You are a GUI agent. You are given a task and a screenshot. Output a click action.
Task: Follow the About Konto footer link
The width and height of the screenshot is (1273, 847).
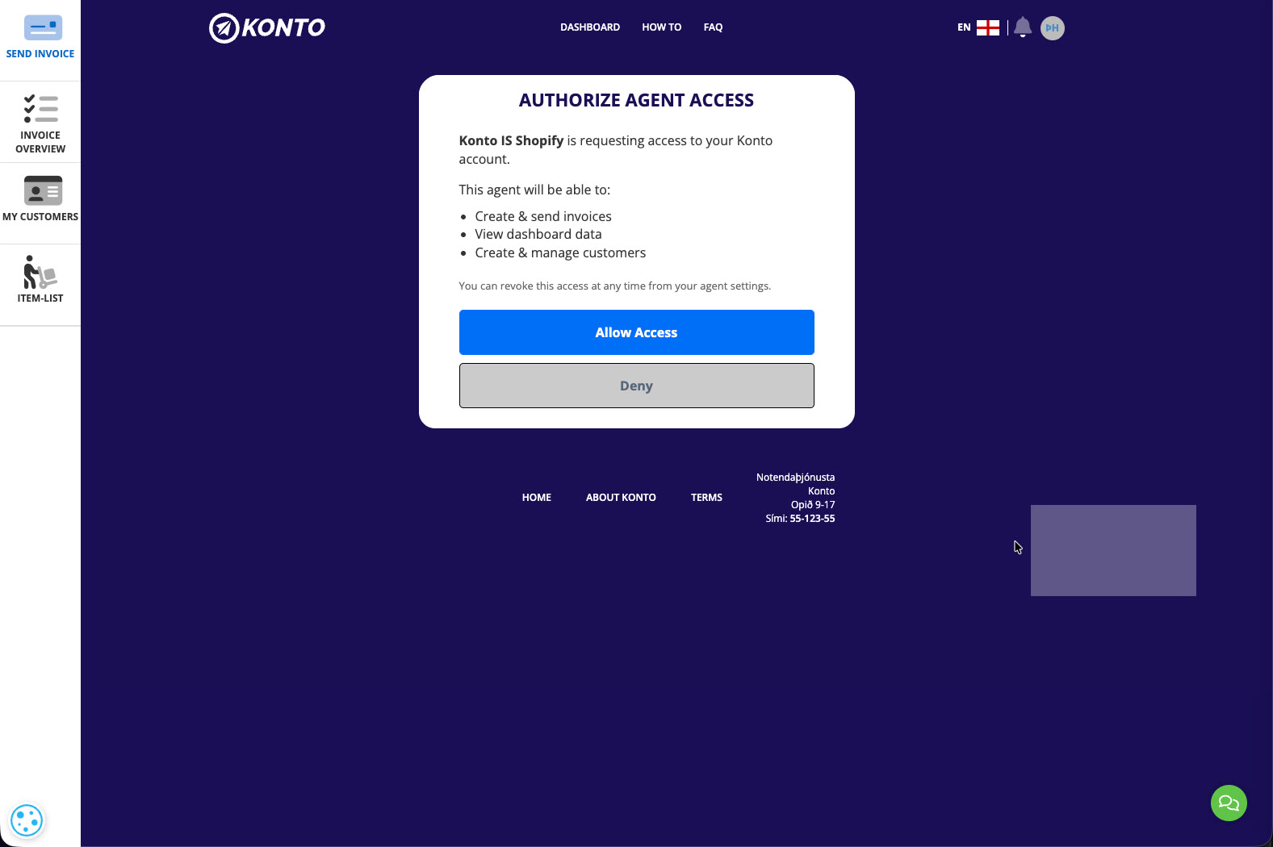pyautogui.click(x=621, y=498)
